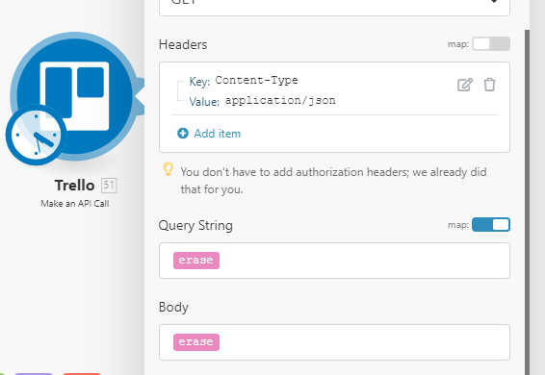
Task: Click the lightbulb hint icon
Action: click(168, 169)
